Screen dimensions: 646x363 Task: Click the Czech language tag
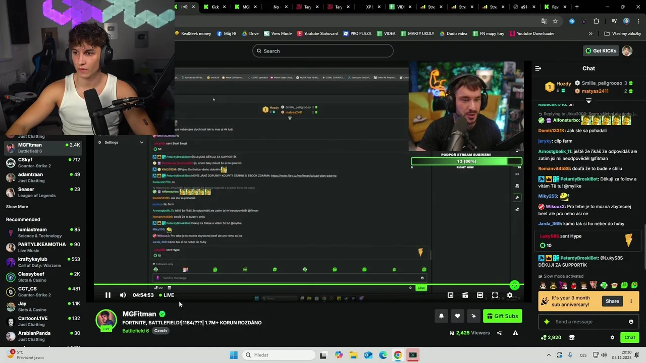[x=160, y=331]
